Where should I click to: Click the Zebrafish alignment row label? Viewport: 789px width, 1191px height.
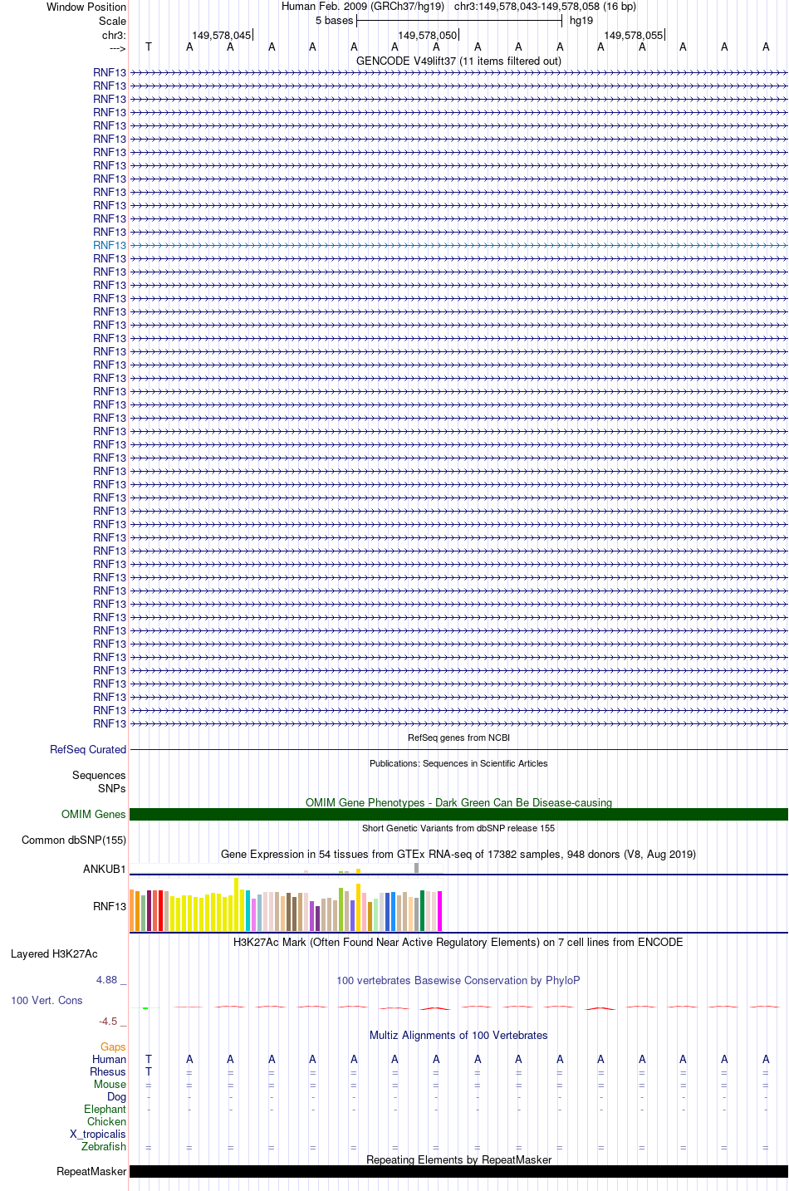point(104,1146)
